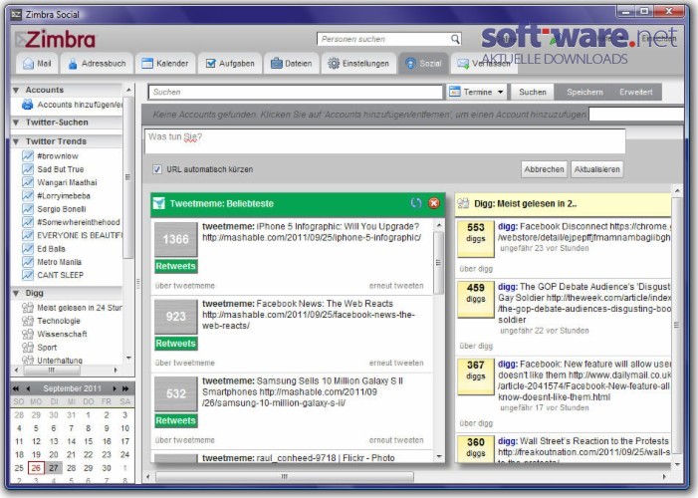Click main pane bottom horizontal scrollbar
The width and height of the screenshot is (698, 498).
pos(285,477)
